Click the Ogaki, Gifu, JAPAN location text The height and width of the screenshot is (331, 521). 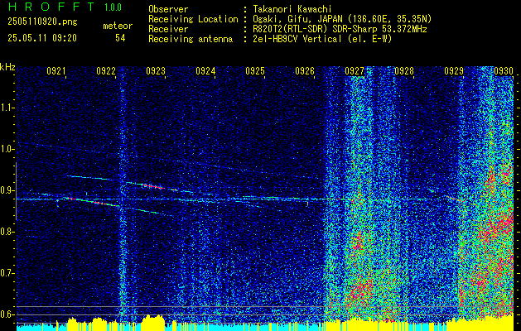[342, 19]
